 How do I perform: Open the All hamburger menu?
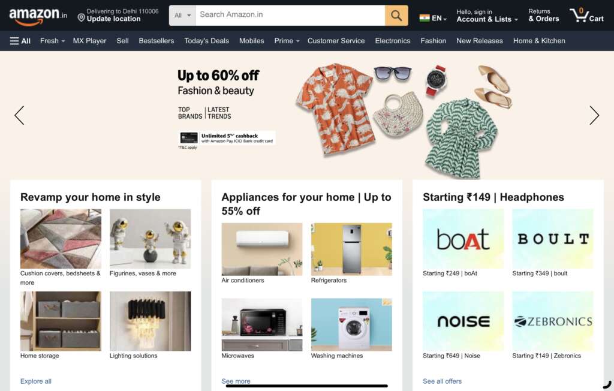coord(20,41)
